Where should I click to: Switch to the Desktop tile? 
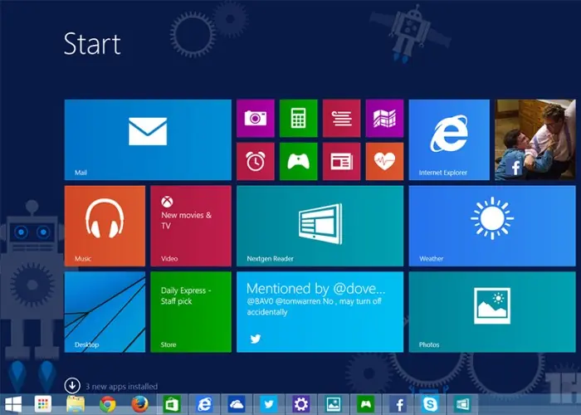pyautogui.click(x=105, y=312)
